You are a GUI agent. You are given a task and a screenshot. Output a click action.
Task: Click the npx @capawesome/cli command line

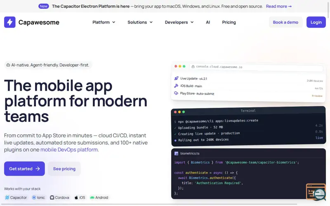coord(216,121)
